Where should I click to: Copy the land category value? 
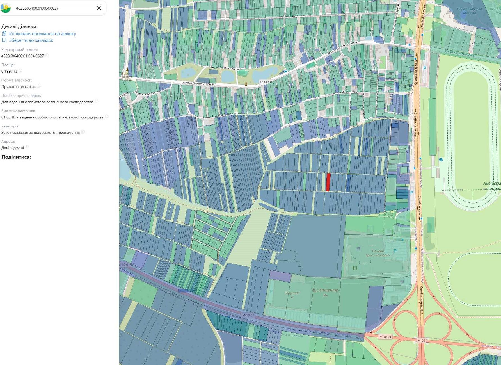[x=83, y=132]
